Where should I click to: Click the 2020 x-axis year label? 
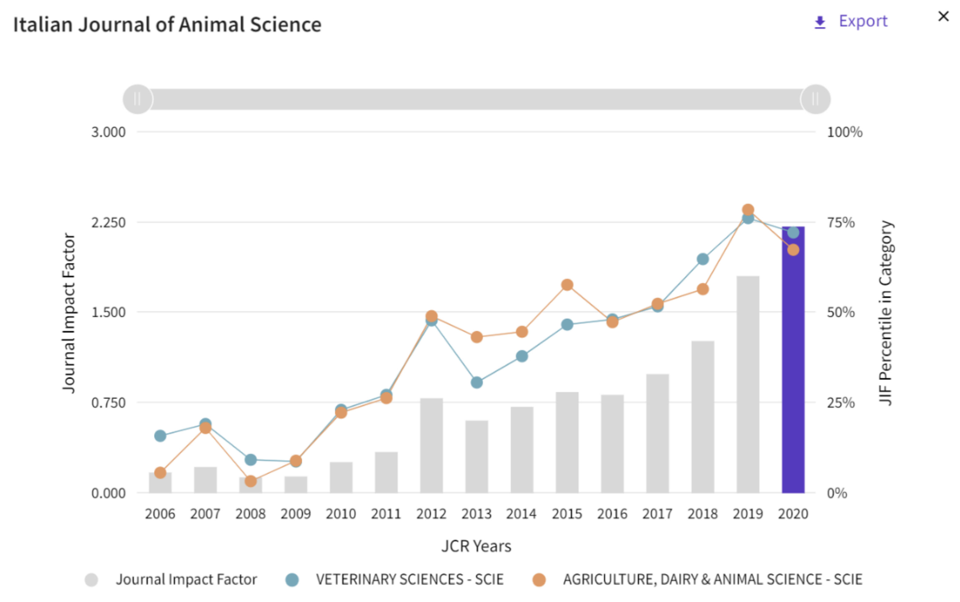793,514
